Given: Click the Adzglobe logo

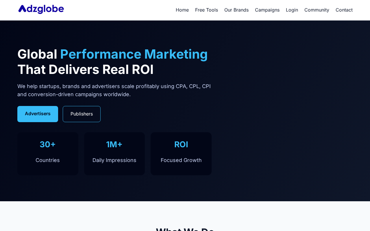Looking at the screenshot, I should (x=41, y=9).
